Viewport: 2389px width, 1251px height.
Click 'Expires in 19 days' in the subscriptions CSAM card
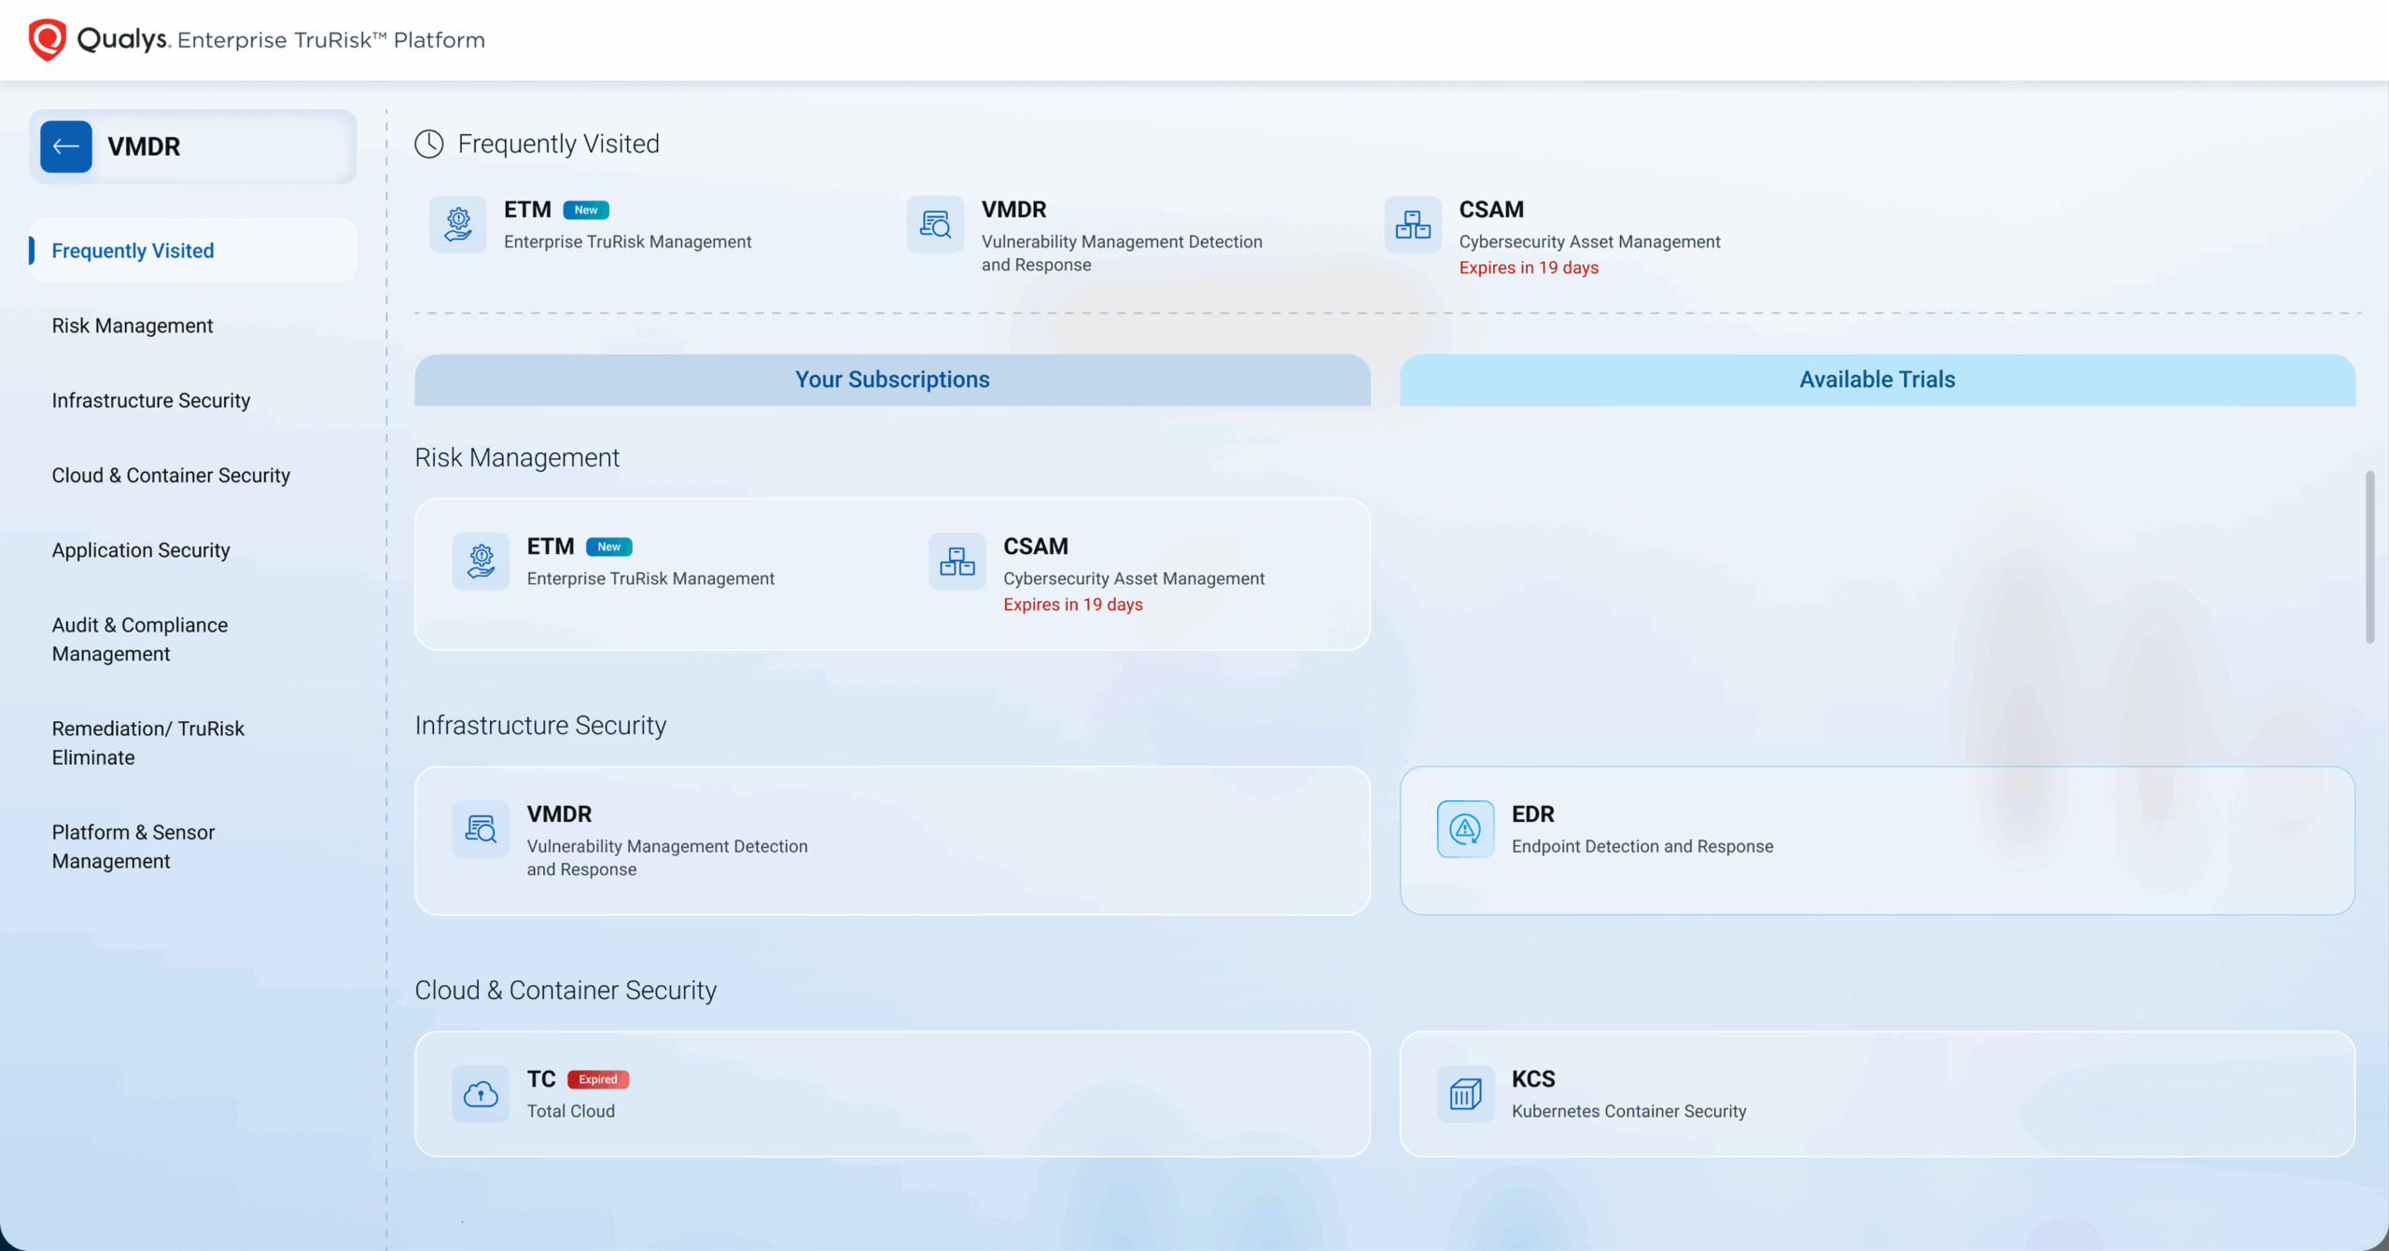click(x=1073, y=605)
